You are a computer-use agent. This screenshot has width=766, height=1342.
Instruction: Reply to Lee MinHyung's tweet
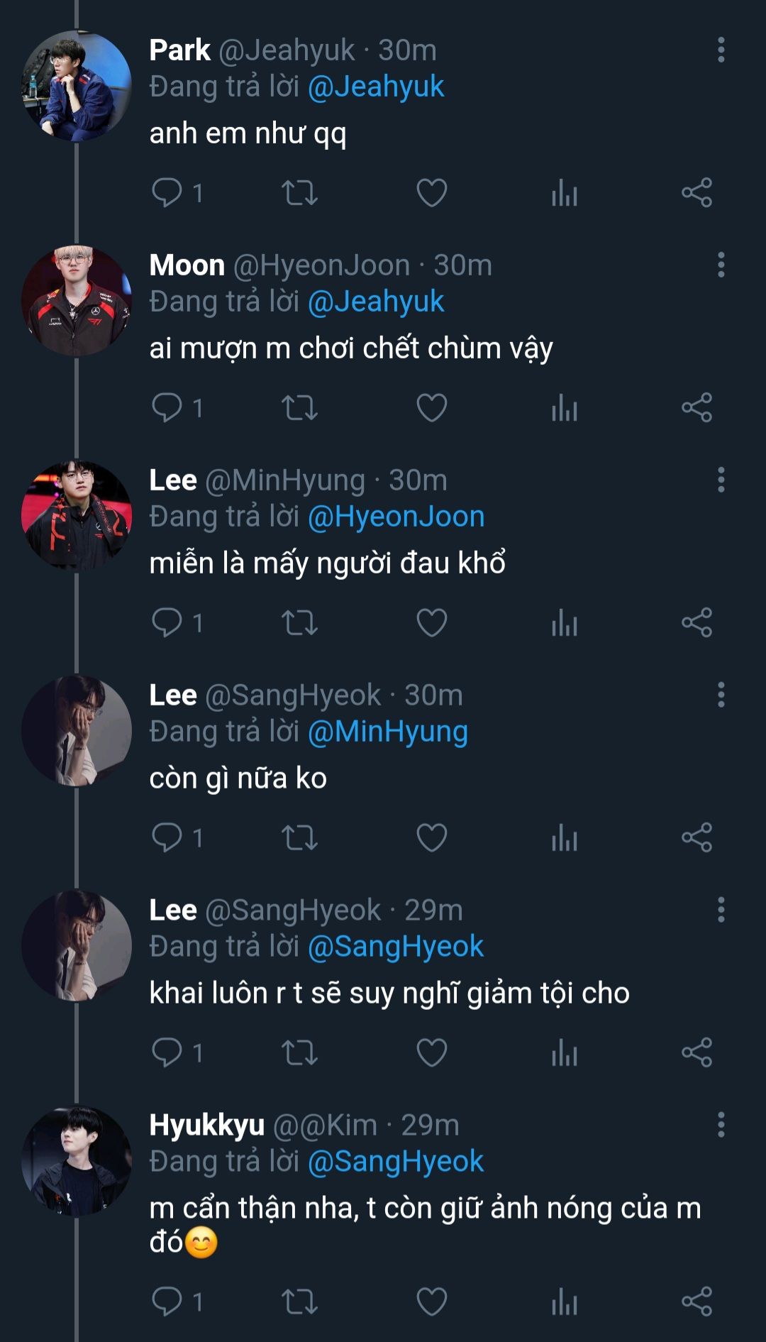coord(167,623)
